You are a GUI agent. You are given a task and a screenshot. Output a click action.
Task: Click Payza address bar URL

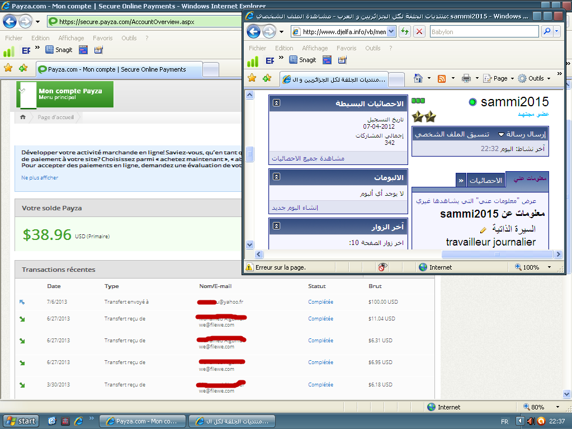126,22
